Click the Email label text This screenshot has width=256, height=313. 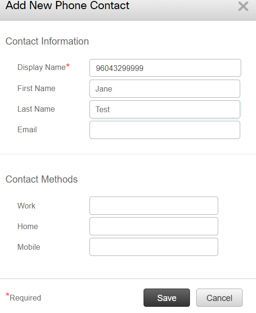(27, 129)
